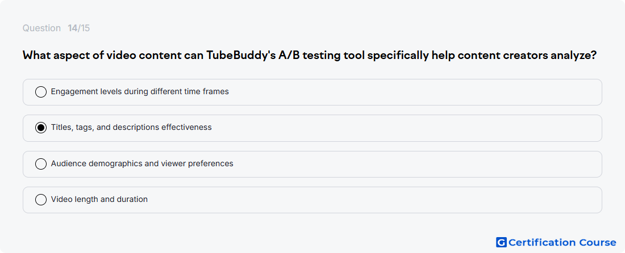Click the number 15 in the question counter
Image resolution: width=625 pixels, height=253 pixels.
85,28
